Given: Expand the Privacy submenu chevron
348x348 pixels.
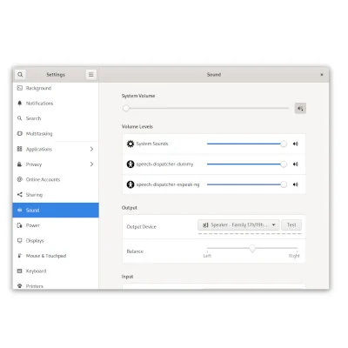Looking at the screenshot, I should 91,164.
